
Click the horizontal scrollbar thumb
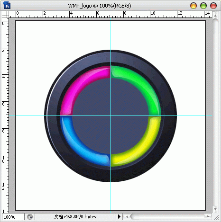(x=168, y=216)
